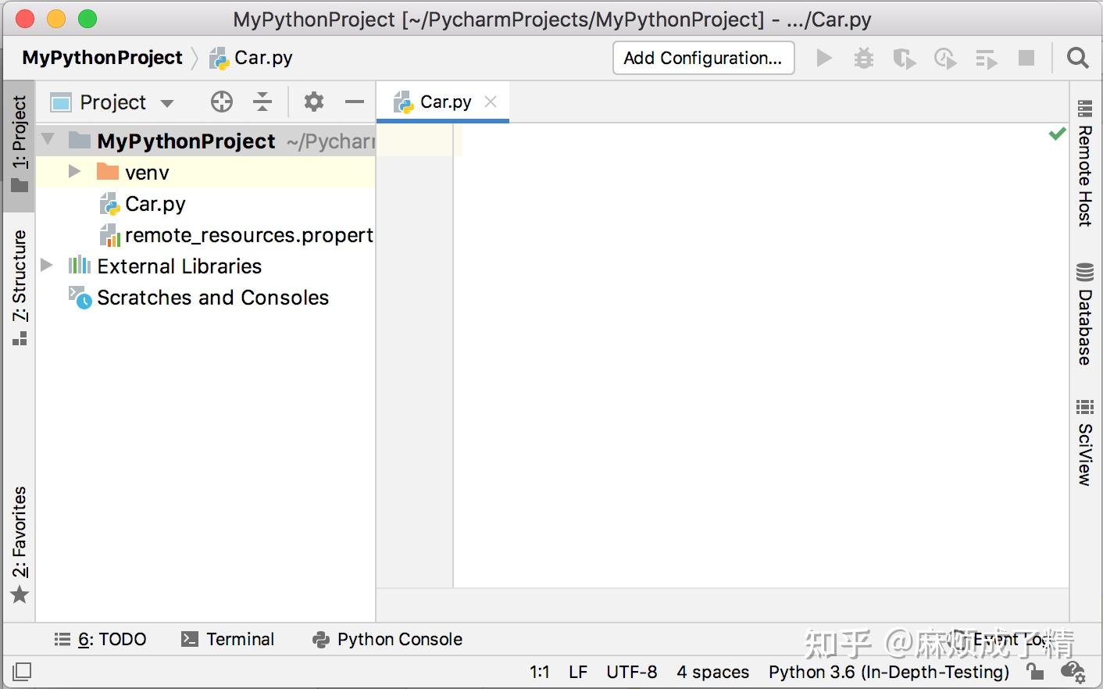The width and height of the screenshot is (1103, 689).
Task: Collapse all nodes in Project tree
Action: point(262,102)
